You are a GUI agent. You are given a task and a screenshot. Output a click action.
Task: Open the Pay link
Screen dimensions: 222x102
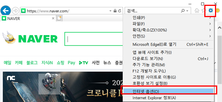pos(71,62)
